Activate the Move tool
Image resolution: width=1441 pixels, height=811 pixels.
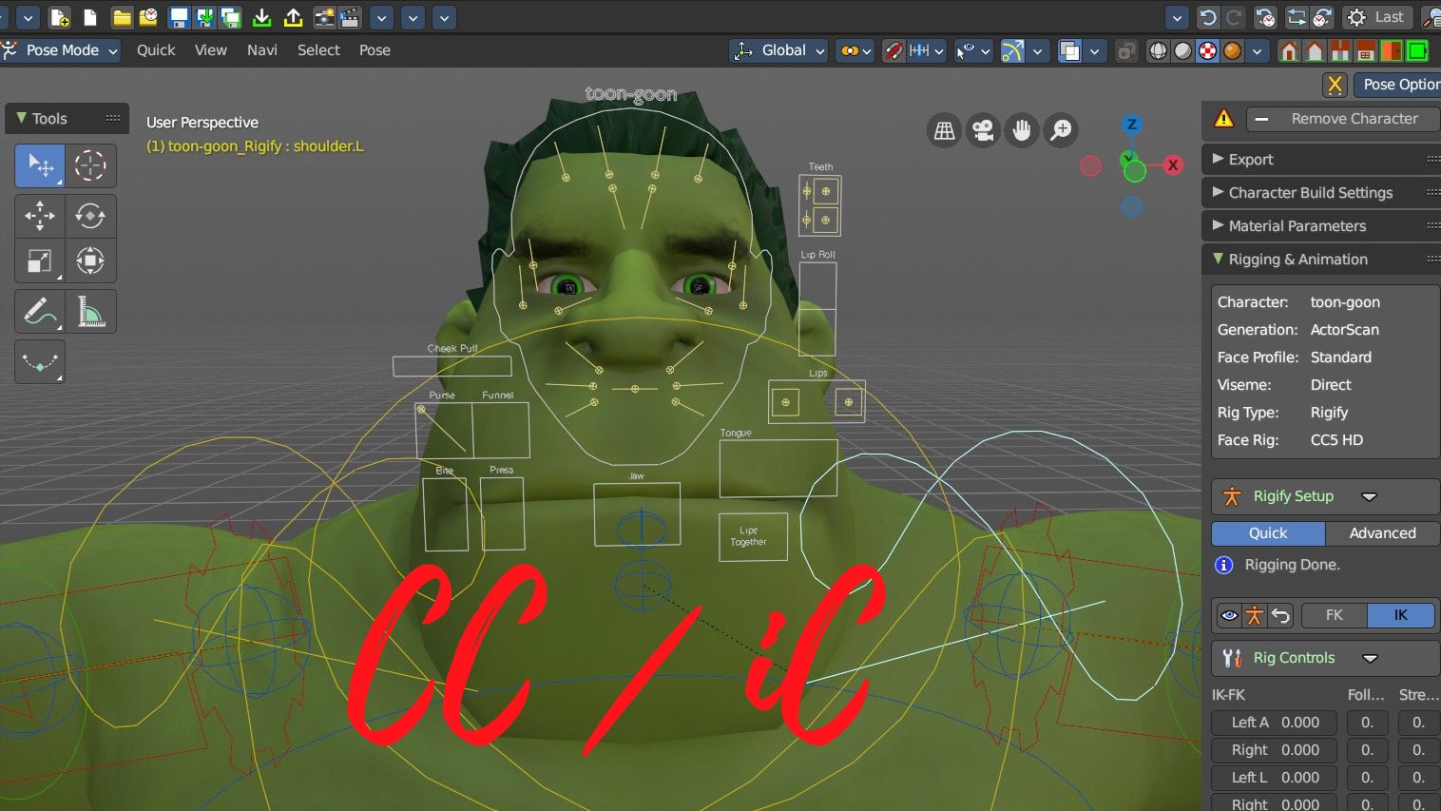[x=40, y=216]
